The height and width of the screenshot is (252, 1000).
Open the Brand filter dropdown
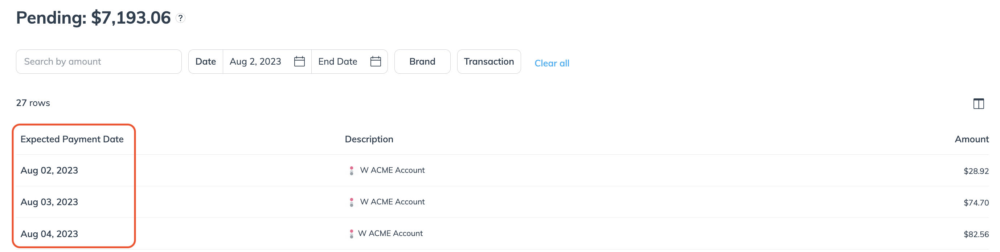pyautogui.click(x=422, y=61)
